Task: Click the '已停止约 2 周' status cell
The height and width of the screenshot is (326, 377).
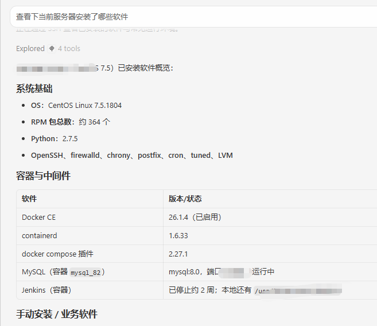Action: point(270,290)
